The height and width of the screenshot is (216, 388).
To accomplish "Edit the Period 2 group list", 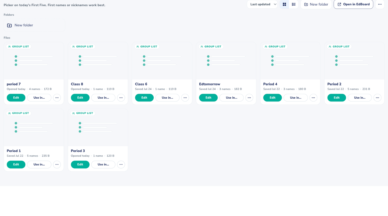I will 337,98.
